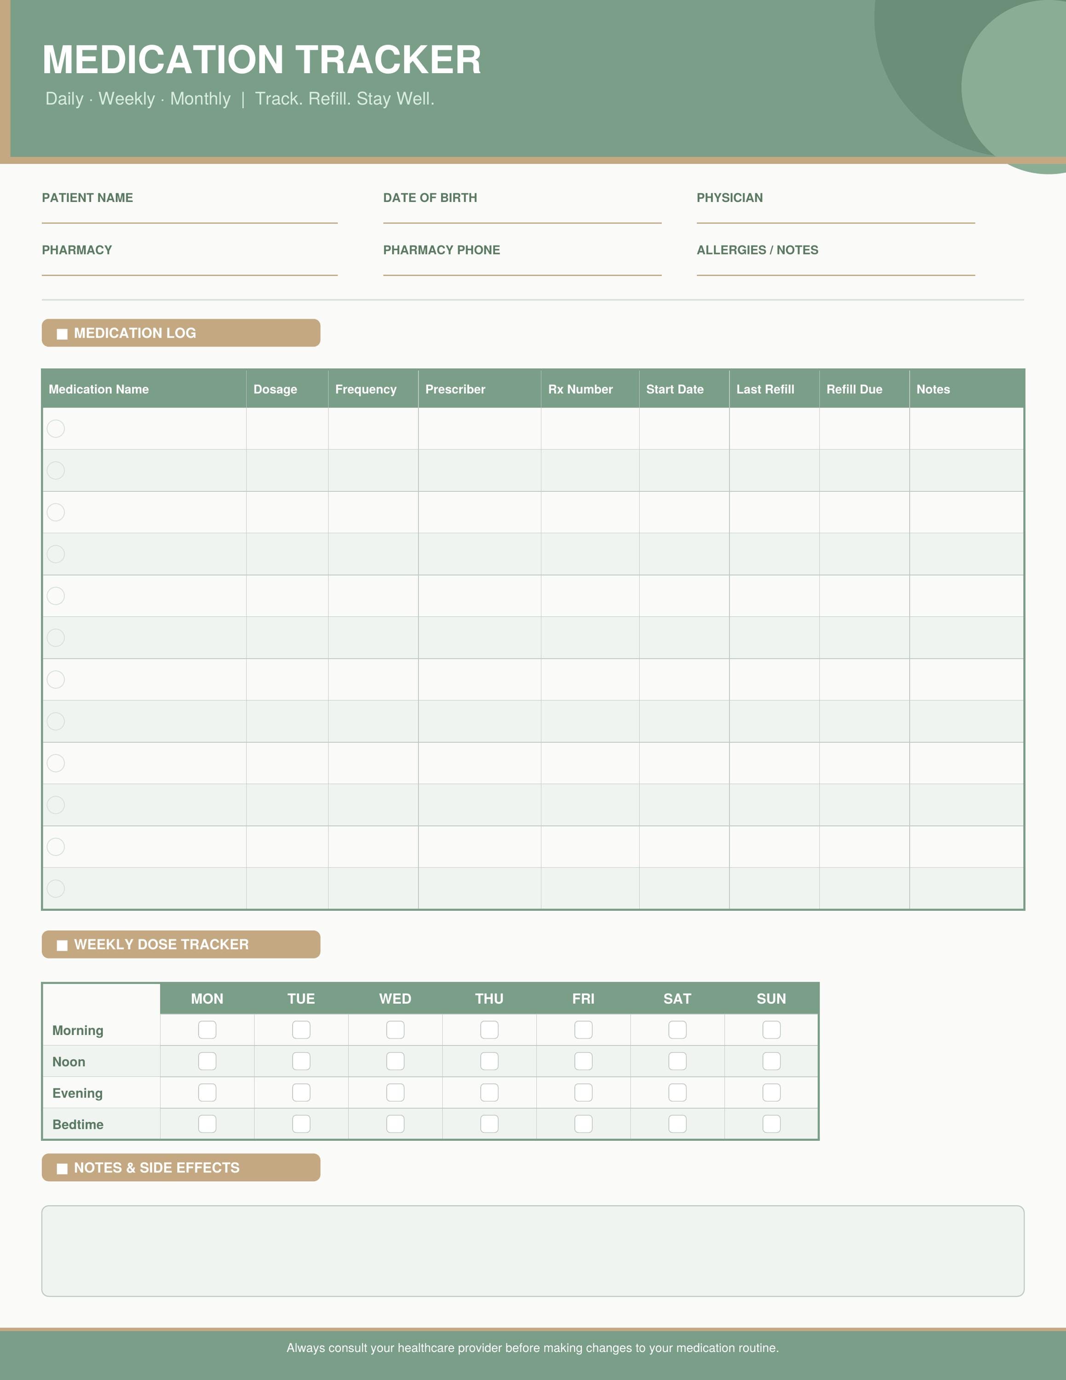The width and height of the screenshot is (1066, 1380).
Task: Click the Notes column header
Action: tap(967, 389)
